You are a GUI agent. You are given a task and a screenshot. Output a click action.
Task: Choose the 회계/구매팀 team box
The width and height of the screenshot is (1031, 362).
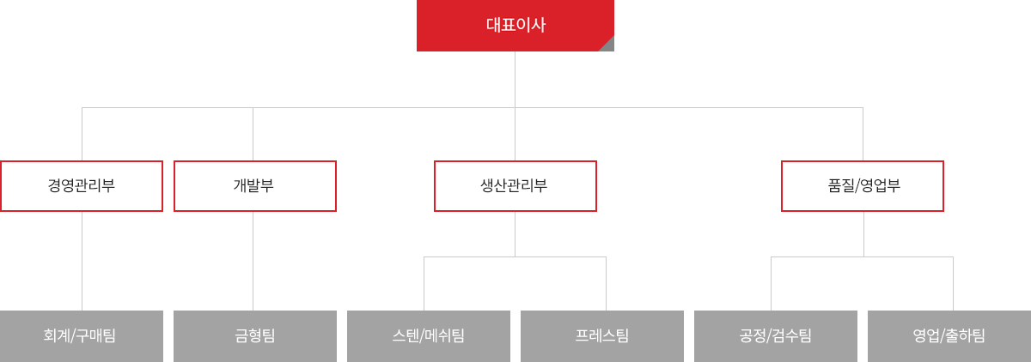pos(82,336)
